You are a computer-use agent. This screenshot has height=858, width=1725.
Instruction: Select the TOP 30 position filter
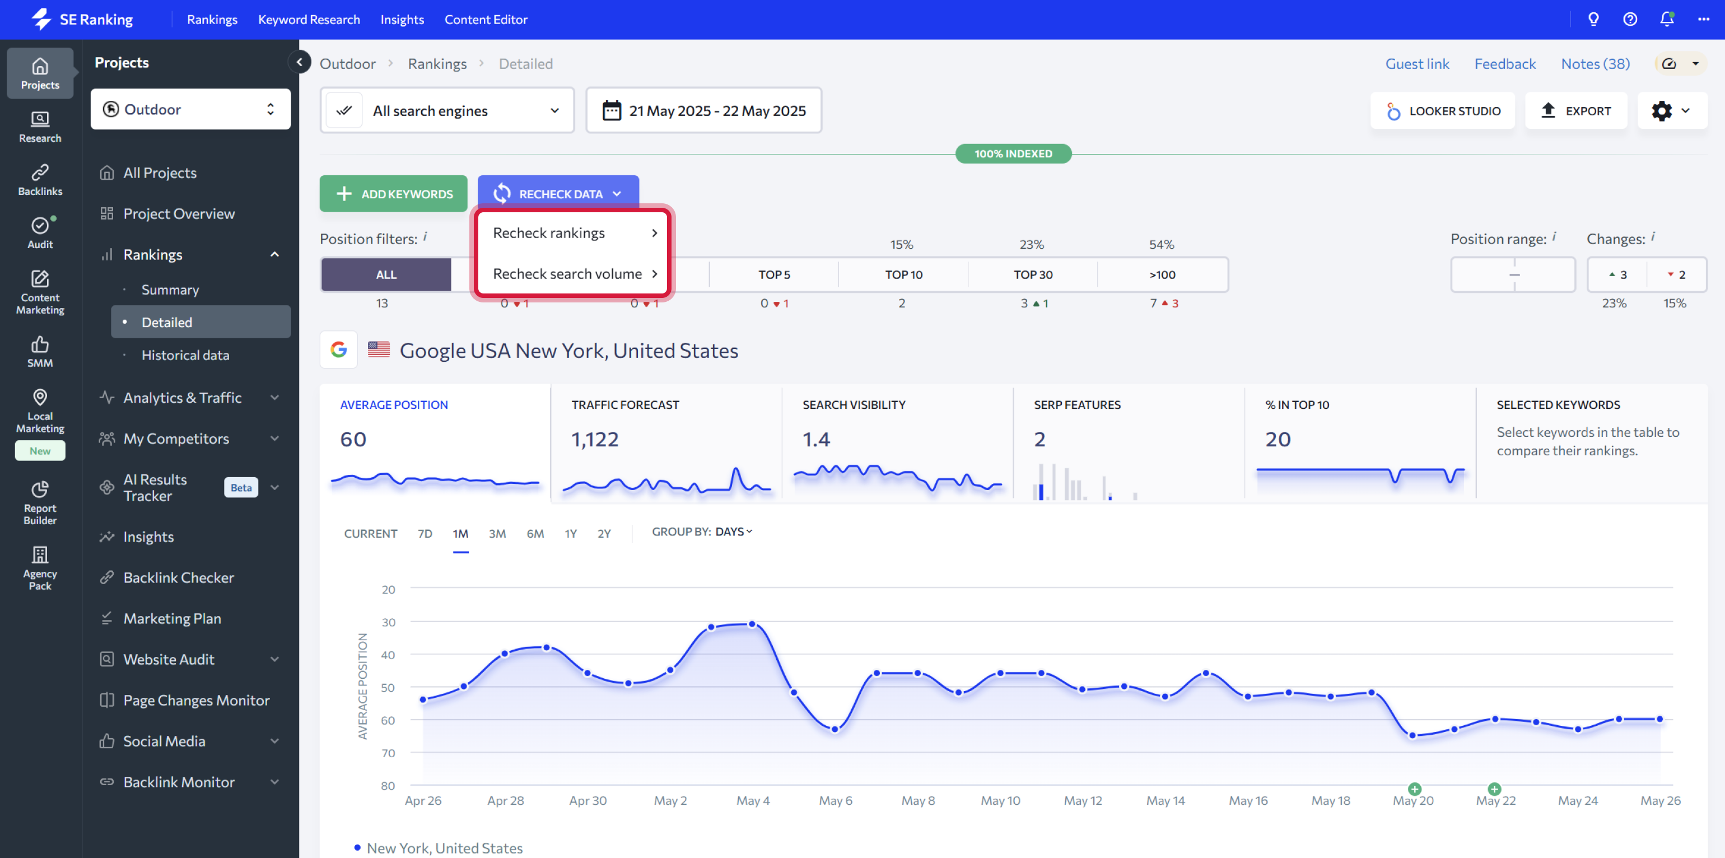click(1033, 274)
